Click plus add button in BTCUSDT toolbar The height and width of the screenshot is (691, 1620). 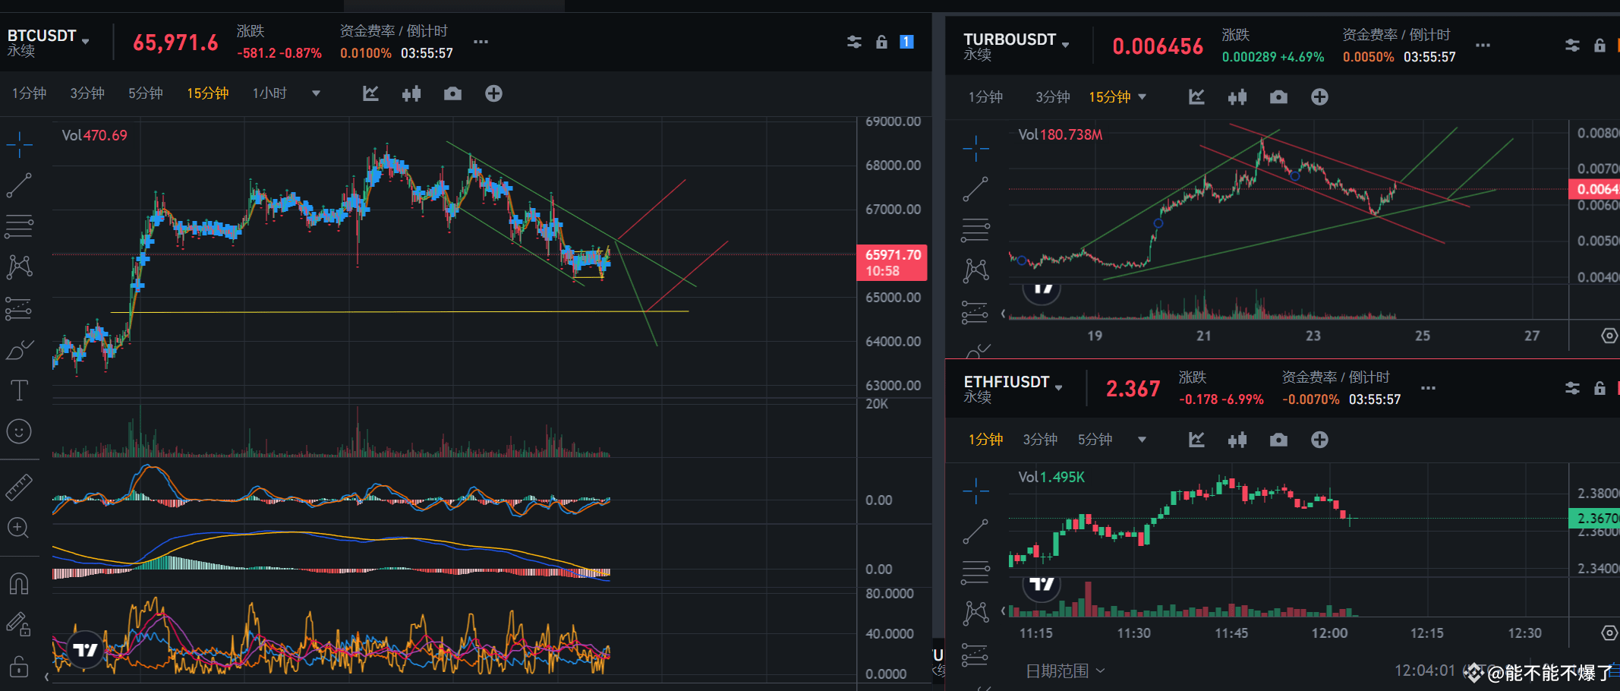493,93
